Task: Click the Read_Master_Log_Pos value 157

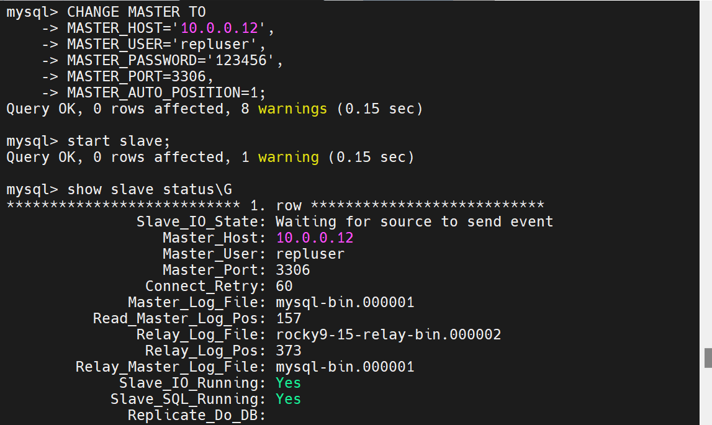Action: coord(289,318)
